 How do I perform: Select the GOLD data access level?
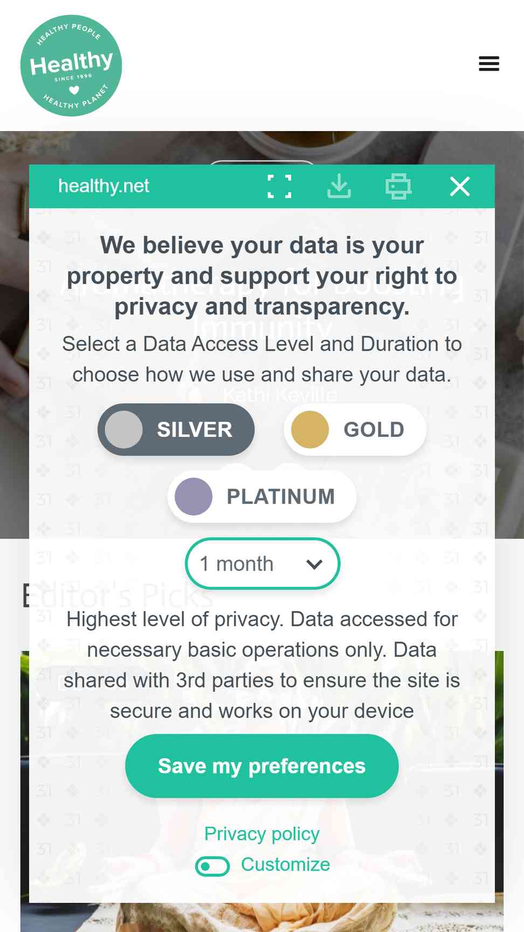[x=355, y=430]
